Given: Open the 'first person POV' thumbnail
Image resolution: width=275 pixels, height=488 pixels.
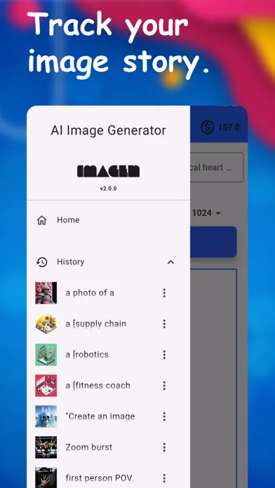Looking at the screenshot, I should point(46,477).
